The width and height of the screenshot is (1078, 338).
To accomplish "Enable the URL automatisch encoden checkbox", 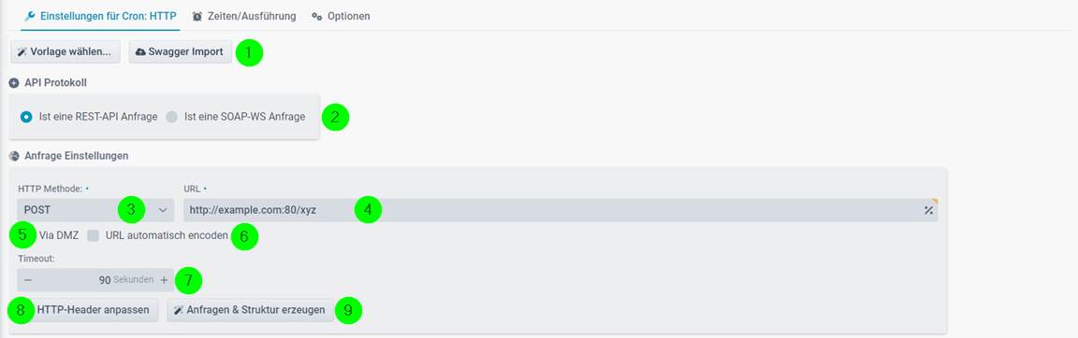I will (94, 235).
